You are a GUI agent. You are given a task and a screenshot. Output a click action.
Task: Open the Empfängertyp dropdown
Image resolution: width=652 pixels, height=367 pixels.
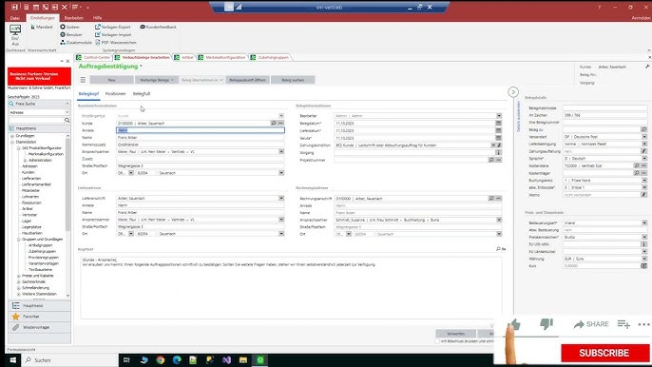coord(281,116)
